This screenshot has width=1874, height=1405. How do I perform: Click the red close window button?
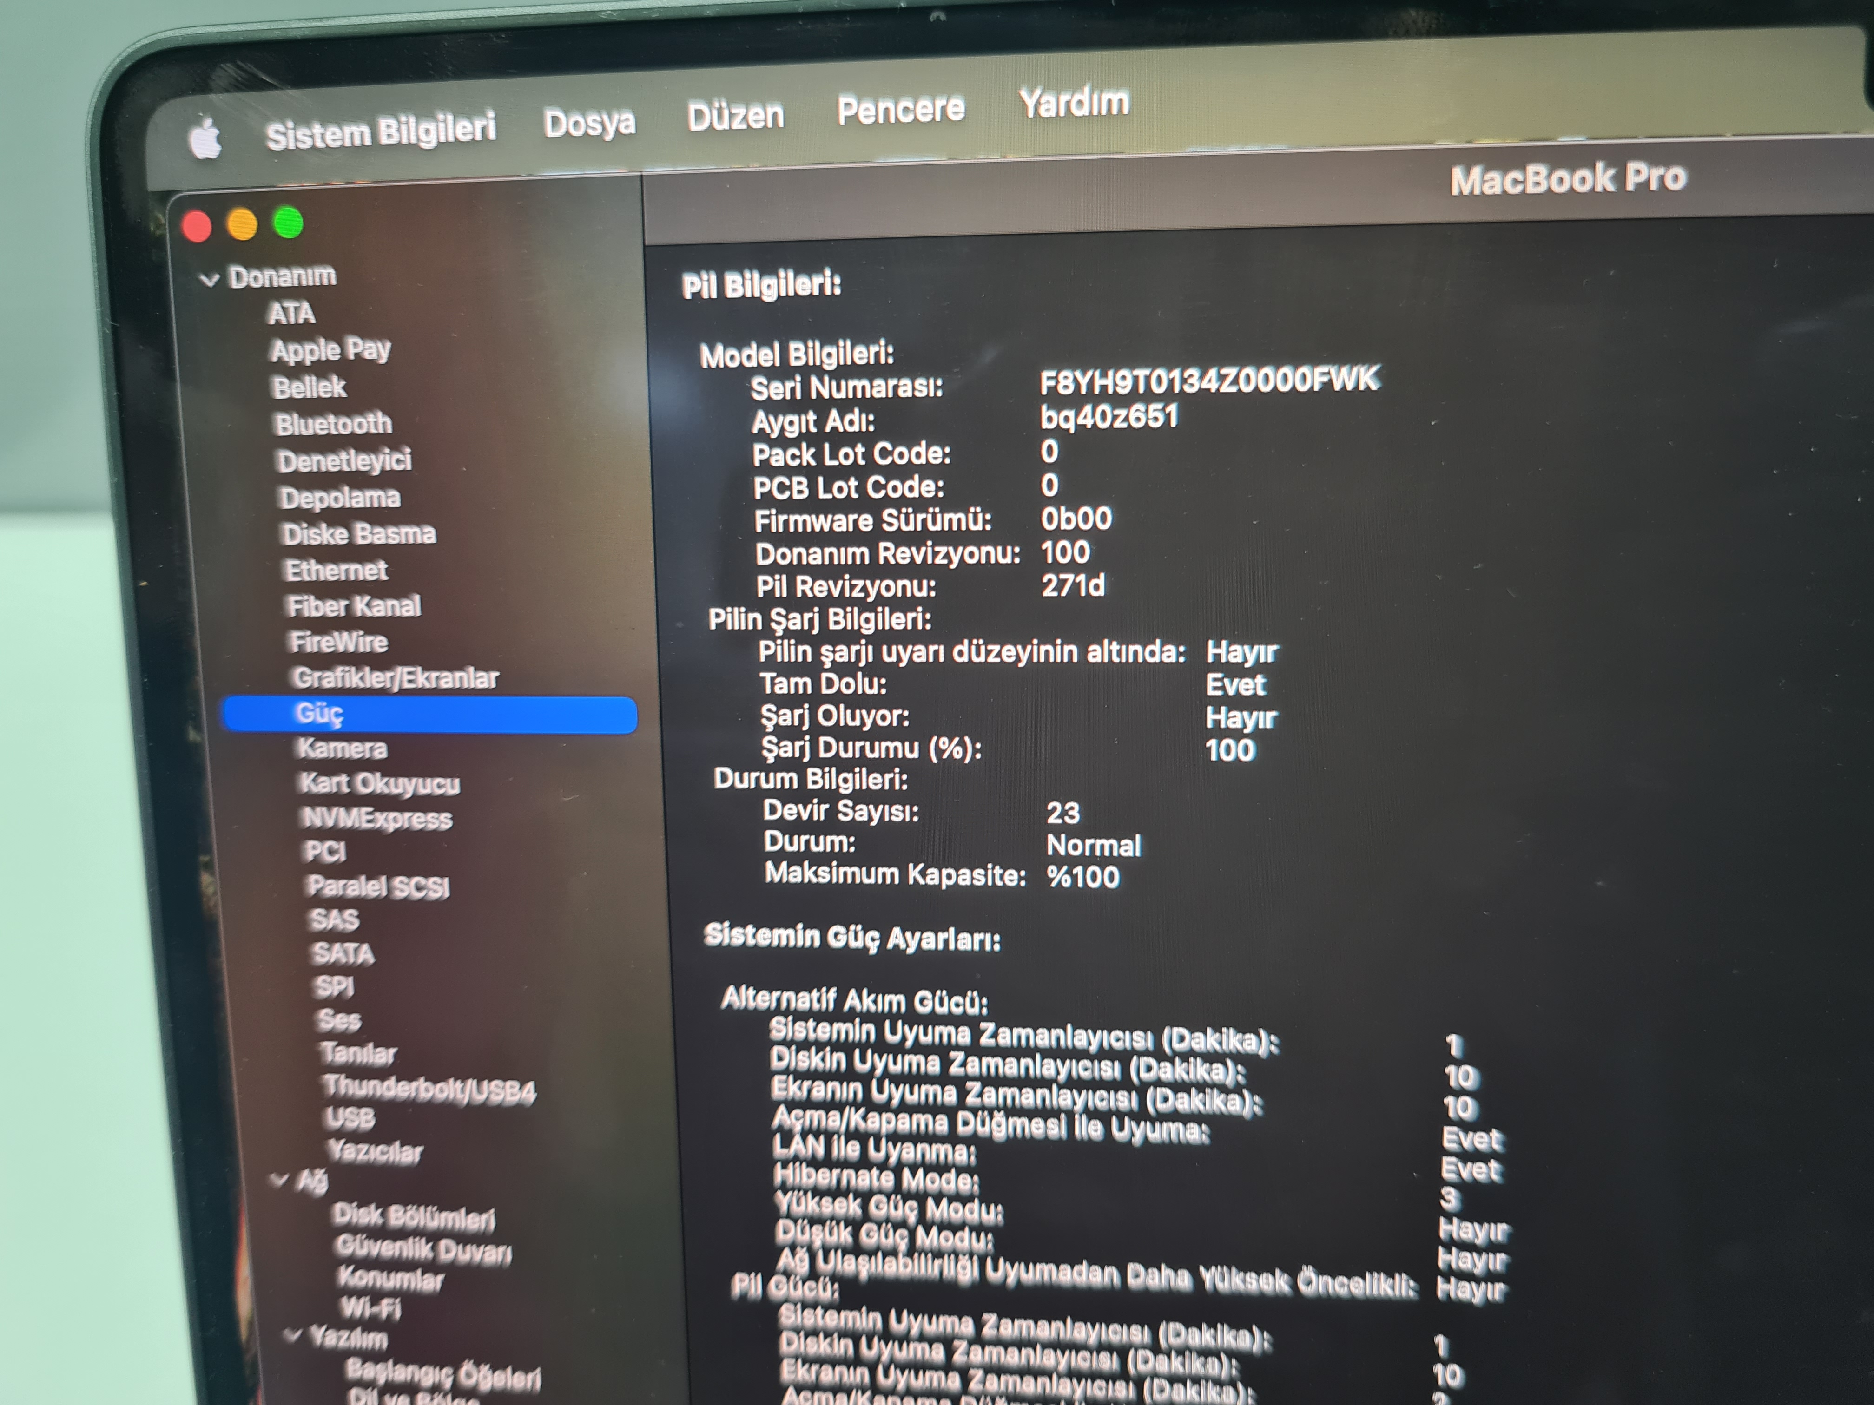(x=197, y=227)
